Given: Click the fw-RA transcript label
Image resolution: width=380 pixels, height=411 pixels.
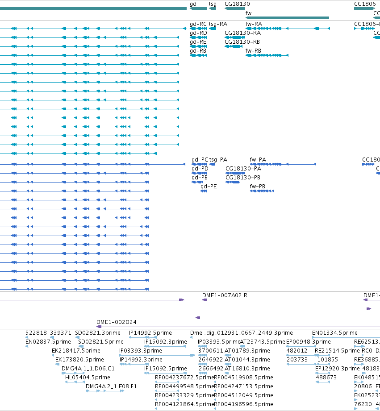Looking at the screenshot, I should click(254, 24).
